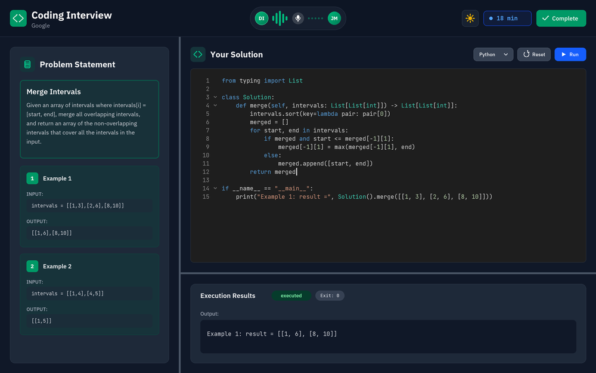Click the Your Solution code icon

point(198,54)
